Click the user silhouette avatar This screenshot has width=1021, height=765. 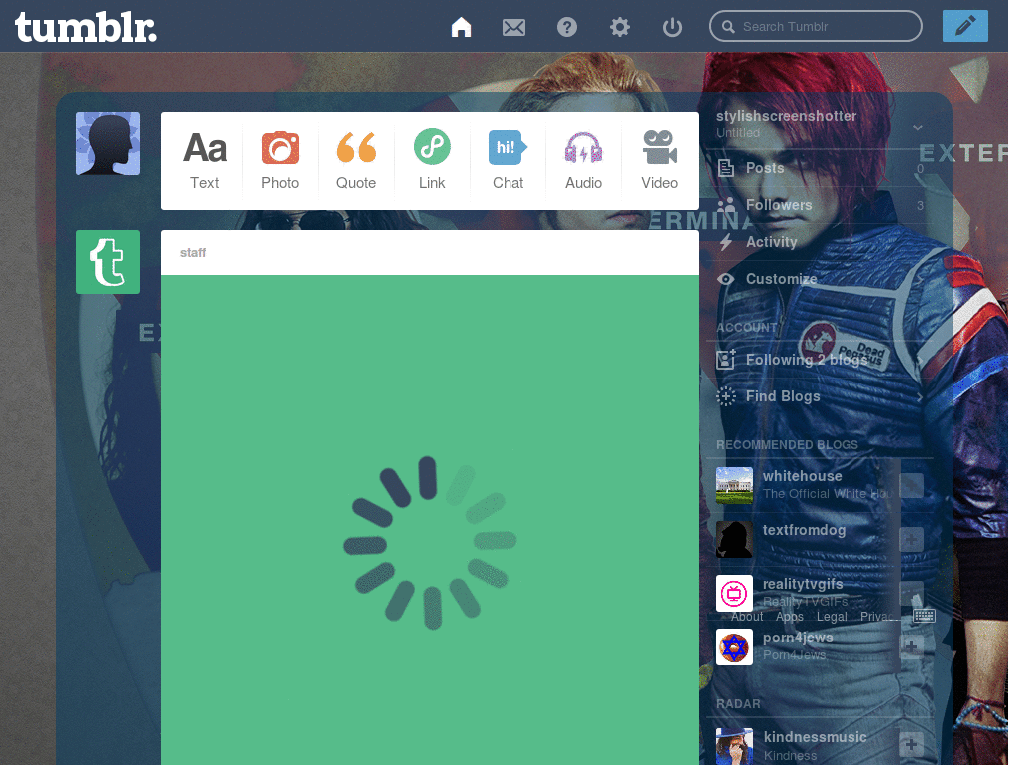click(108, 143)
